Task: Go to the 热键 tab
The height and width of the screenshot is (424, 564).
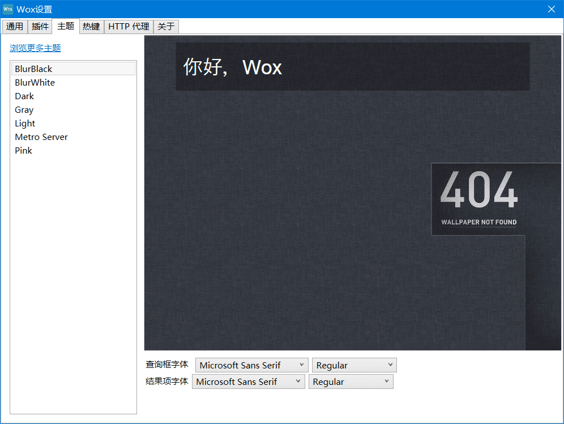Action: (x=91, y=27)
